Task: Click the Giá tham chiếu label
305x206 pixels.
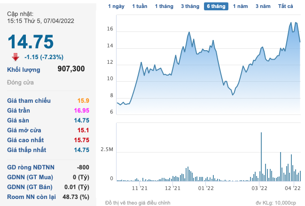Action: pos(29,101)
